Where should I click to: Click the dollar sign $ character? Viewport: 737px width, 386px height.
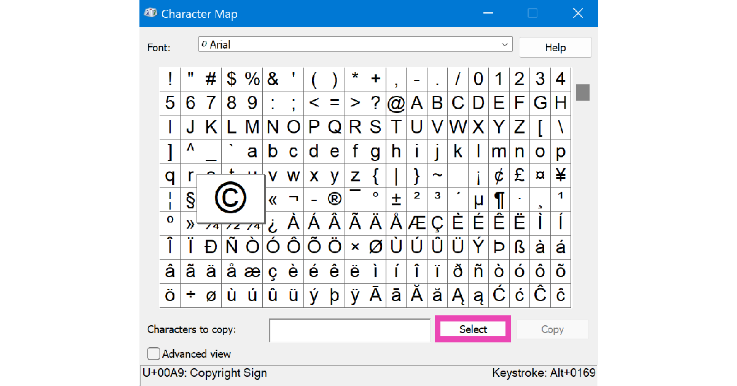click(x=232, y=79)
